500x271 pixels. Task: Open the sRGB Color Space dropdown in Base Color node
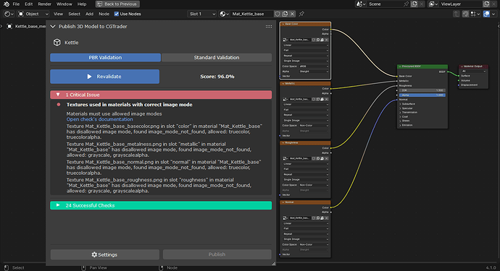point(314,66)
